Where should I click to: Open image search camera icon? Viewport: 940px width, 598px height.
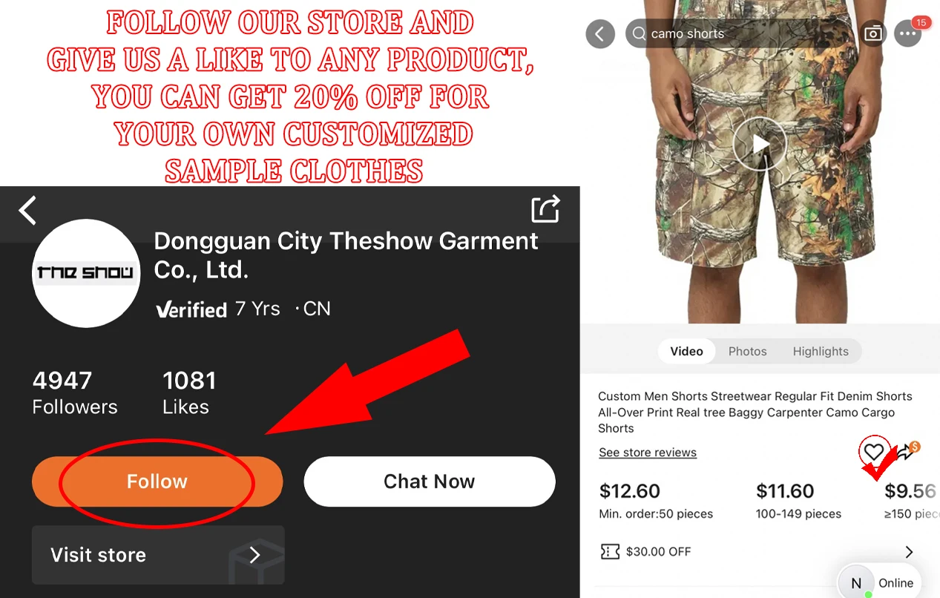click(874, 33)
